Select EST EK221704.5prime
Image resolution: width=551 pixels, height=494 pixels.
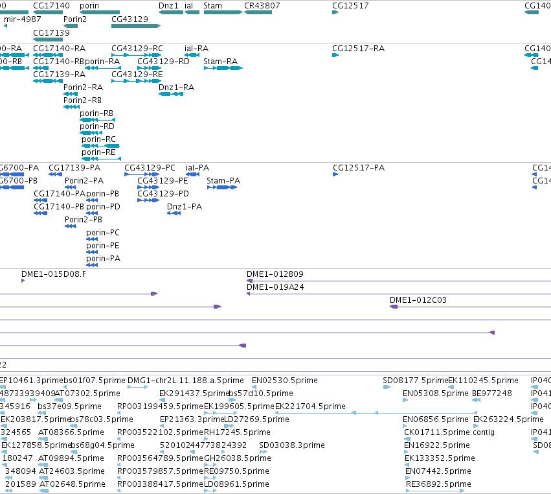click(376, 413)
